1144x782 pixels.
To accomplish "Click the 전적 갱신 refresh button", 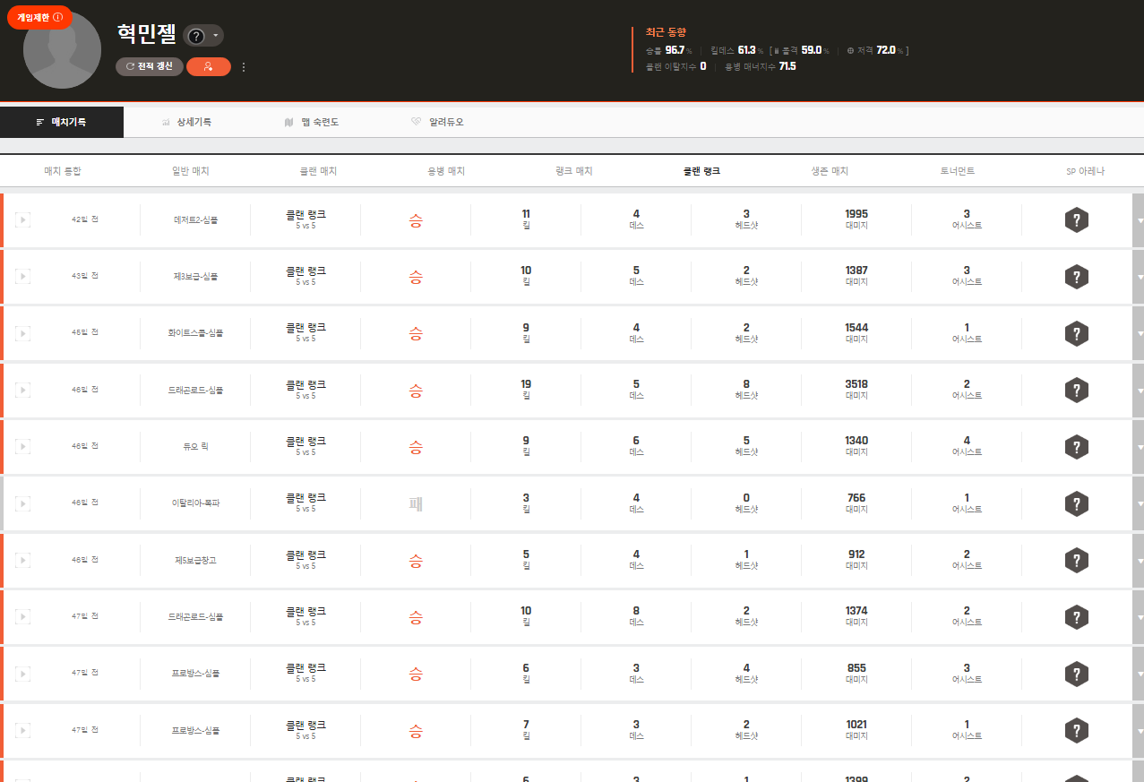I will click(150, 66).
